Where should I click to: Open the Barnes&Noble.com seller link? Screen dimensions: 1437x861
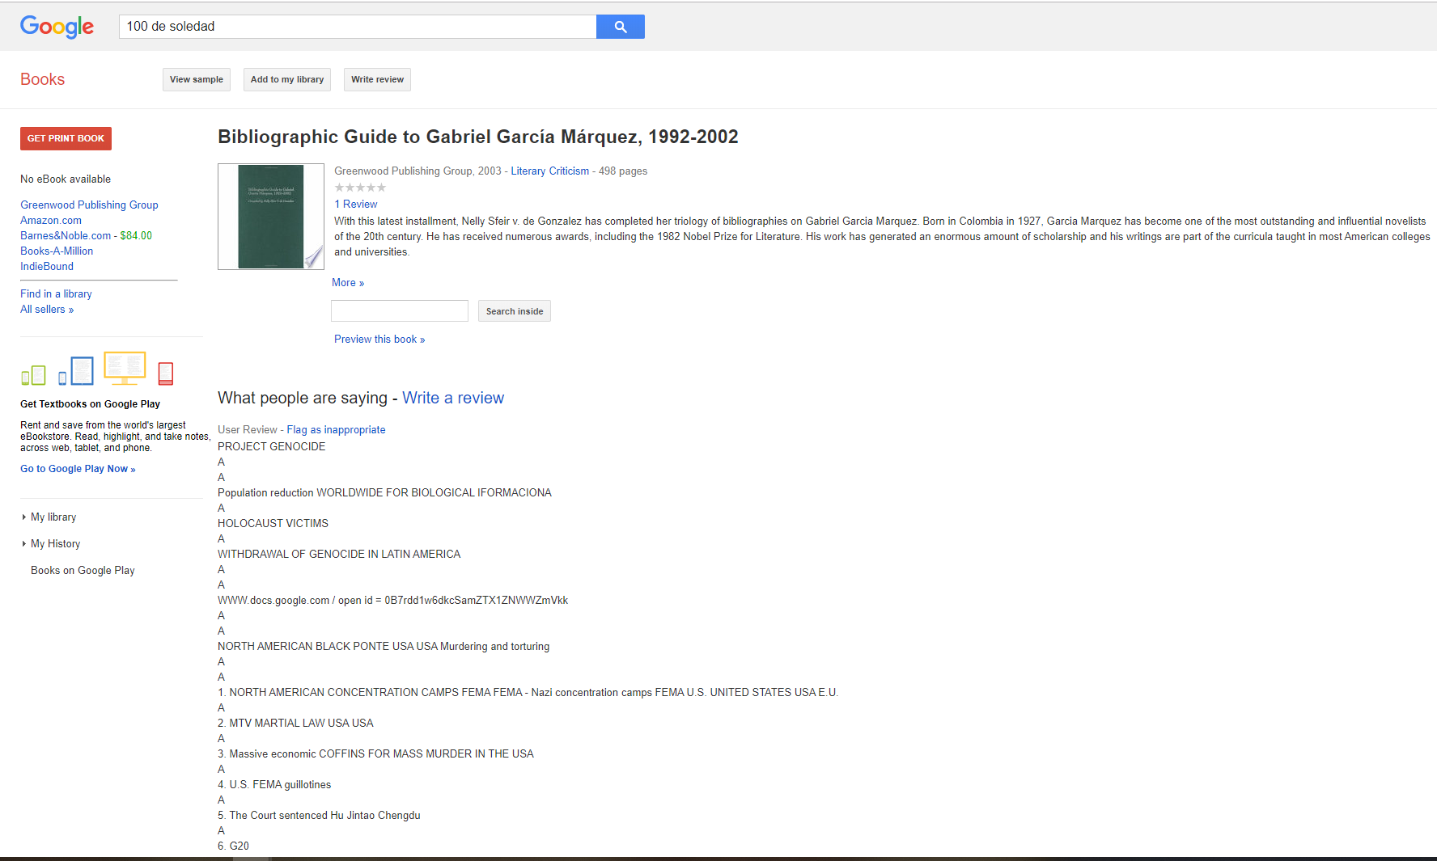[66, 236]
